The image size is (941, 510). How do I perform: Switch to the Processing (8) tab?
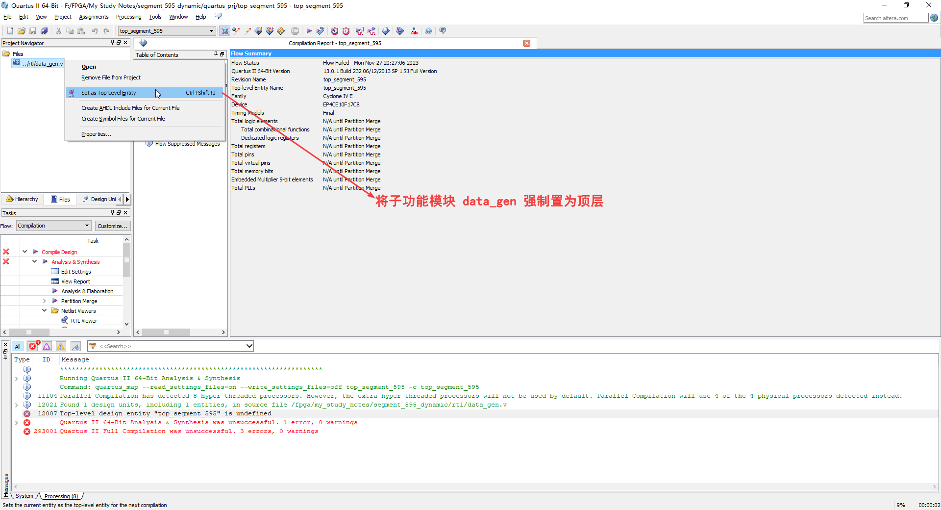click(61, 496)
